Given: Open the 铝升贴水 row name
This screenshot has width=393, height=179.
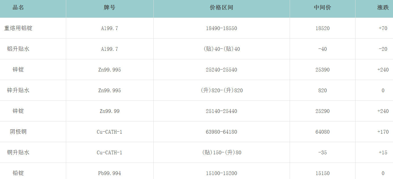Looking at the screenshot, I should point(18,49).
